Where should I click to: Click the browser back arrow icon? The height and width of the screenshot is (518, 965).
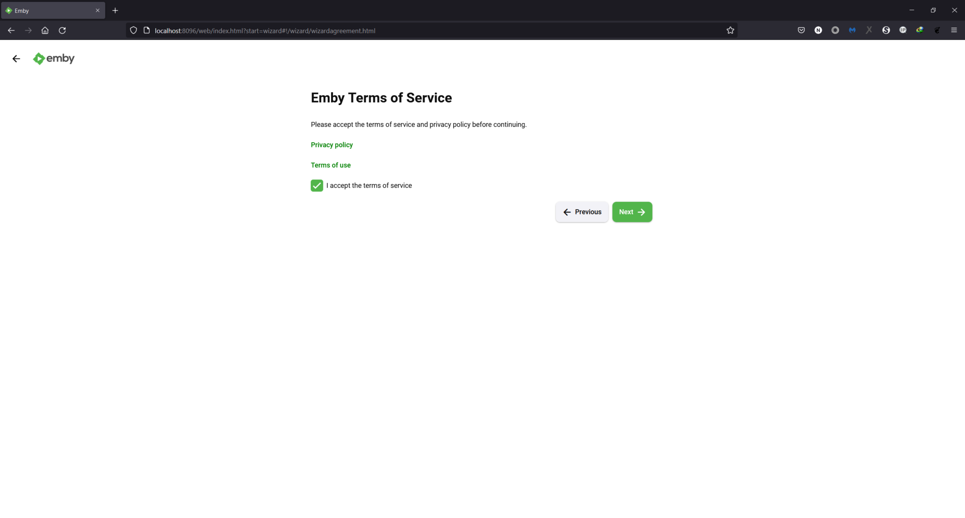[11, 30]
